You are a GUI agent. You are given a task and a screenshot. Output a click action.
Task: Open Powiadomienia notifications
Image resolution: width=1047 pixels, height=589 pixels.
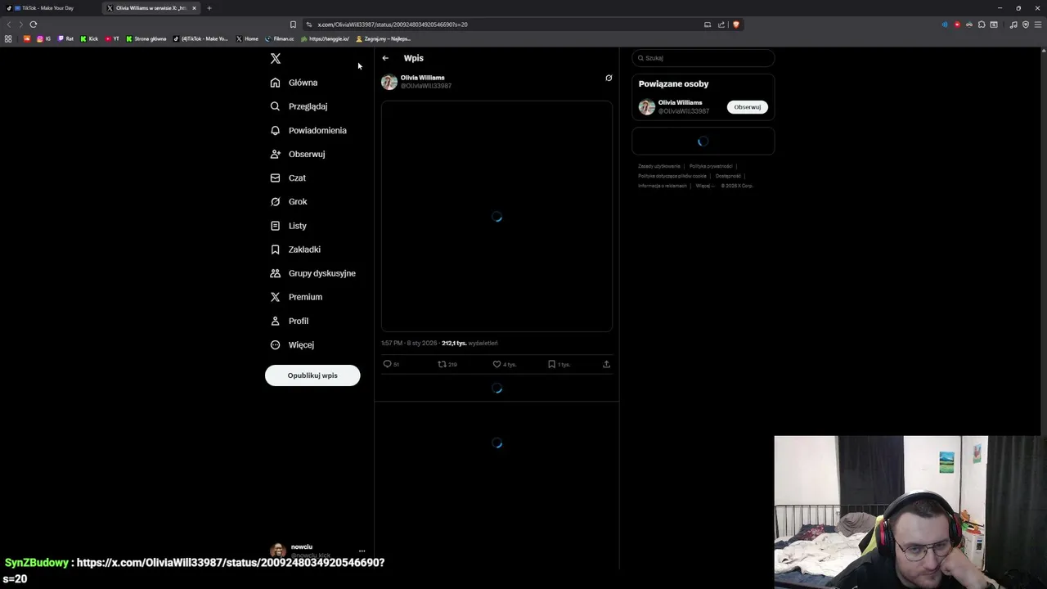308,130
